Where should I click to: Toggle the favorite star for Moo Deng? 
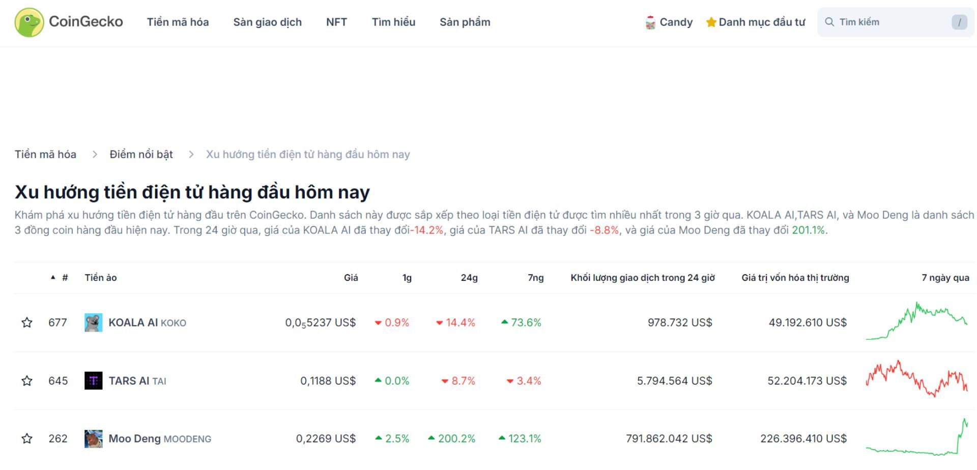26,438
